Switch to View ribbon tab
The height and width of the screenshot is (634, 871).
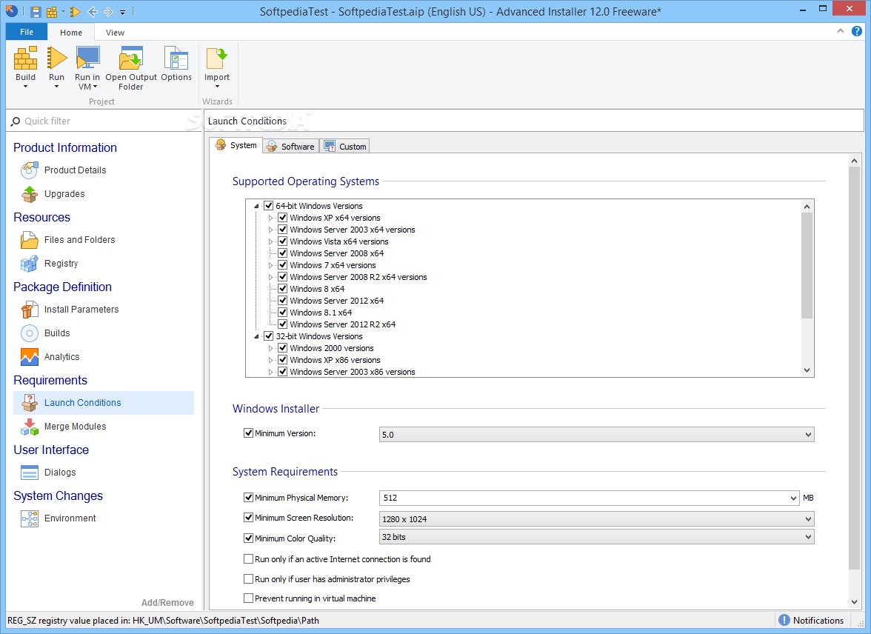(x=115, y=33)
